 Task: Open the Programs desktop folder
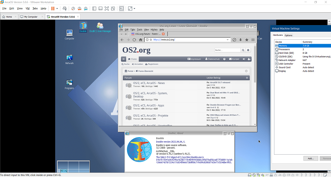click(69, 84)
